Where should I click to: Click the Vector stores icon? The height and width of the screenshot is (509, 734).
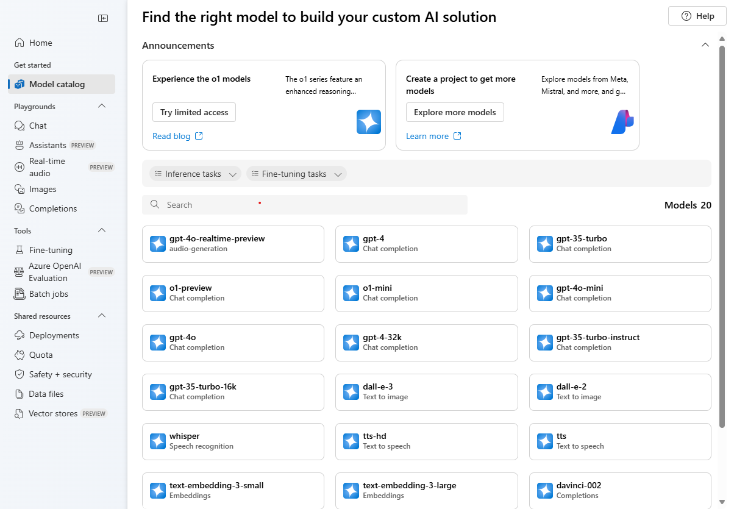(20, 413)
